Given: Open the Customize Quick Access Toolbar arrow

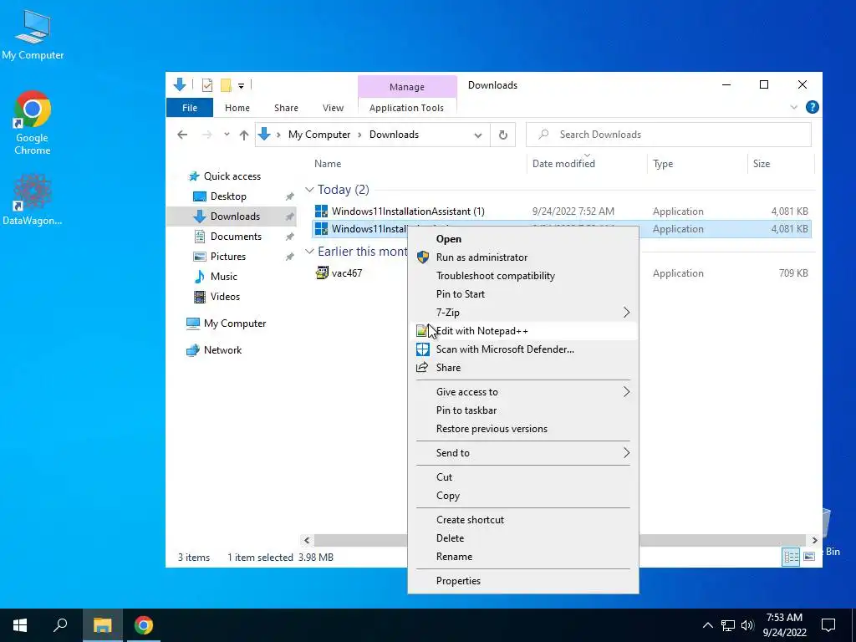Looking at the screenshot, I should coord(241,86).
